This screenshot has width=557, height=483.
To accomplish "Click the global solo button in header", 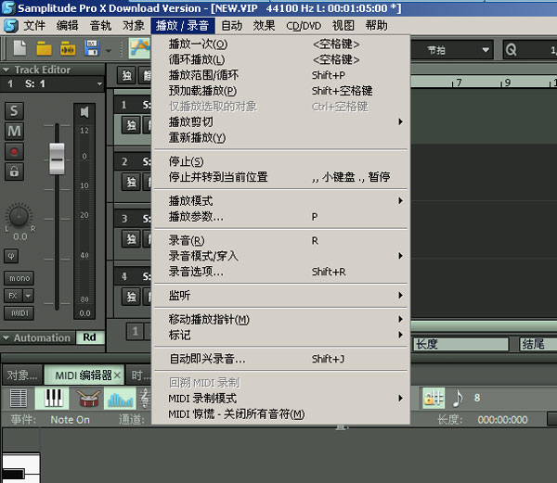I will 126,75.
